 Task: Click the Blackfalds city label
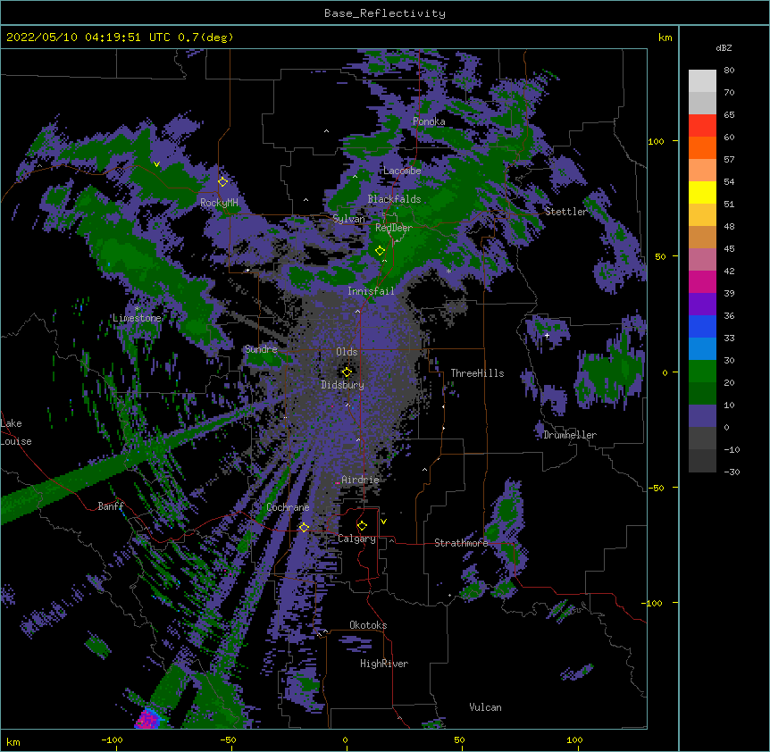click(394, 199)
